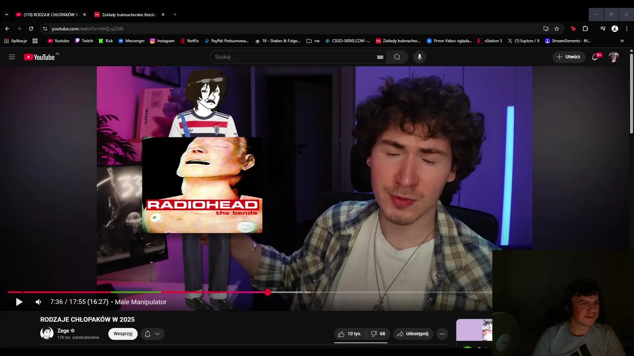Open a new browser tab
Screen dimensions: 634x356
point(175,14)
